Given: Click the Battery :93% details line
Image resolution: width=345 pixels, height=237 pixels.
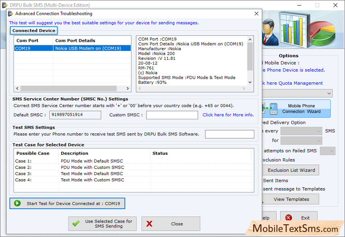Looking at the screenshot, I should click(x=152, y=82).
